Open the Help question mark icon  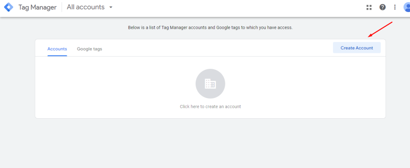[382, 7]
